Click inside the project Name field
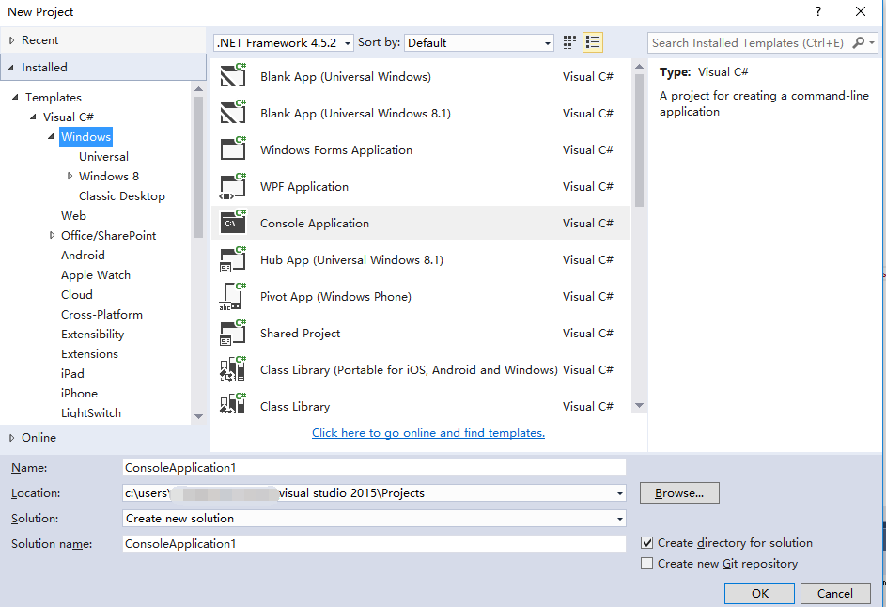This screenshot has height=607, width=886. (374, 467)
